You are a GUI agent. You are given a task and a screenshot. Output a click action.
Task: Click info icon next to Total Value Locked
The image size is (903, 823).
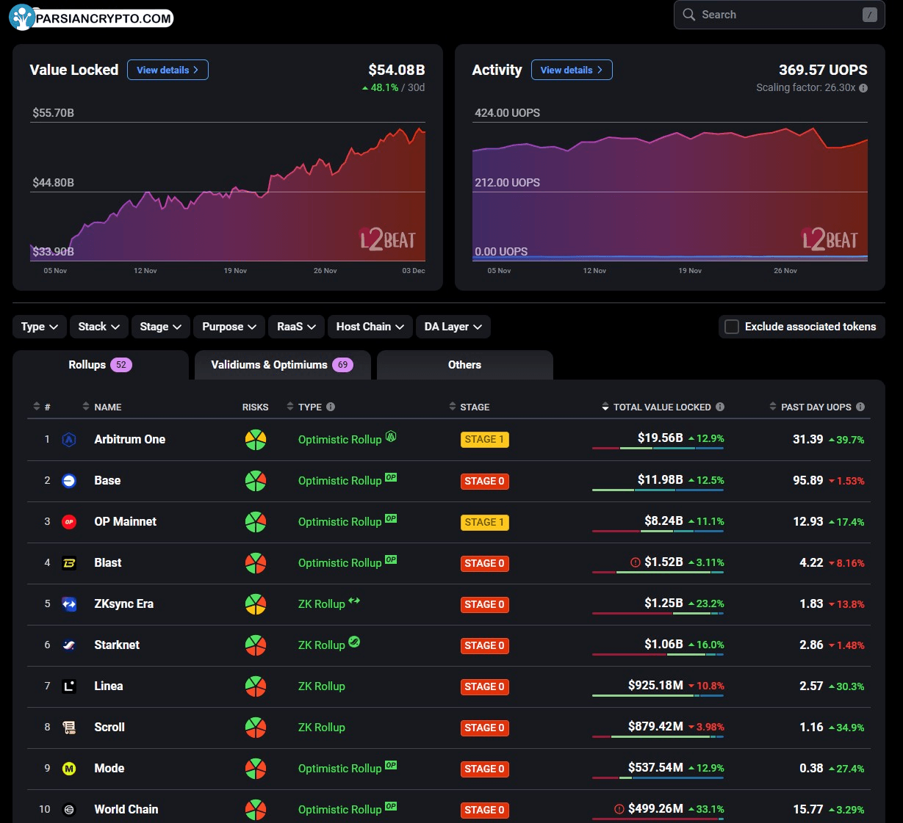pyautogui.click(x=720, y=407)
